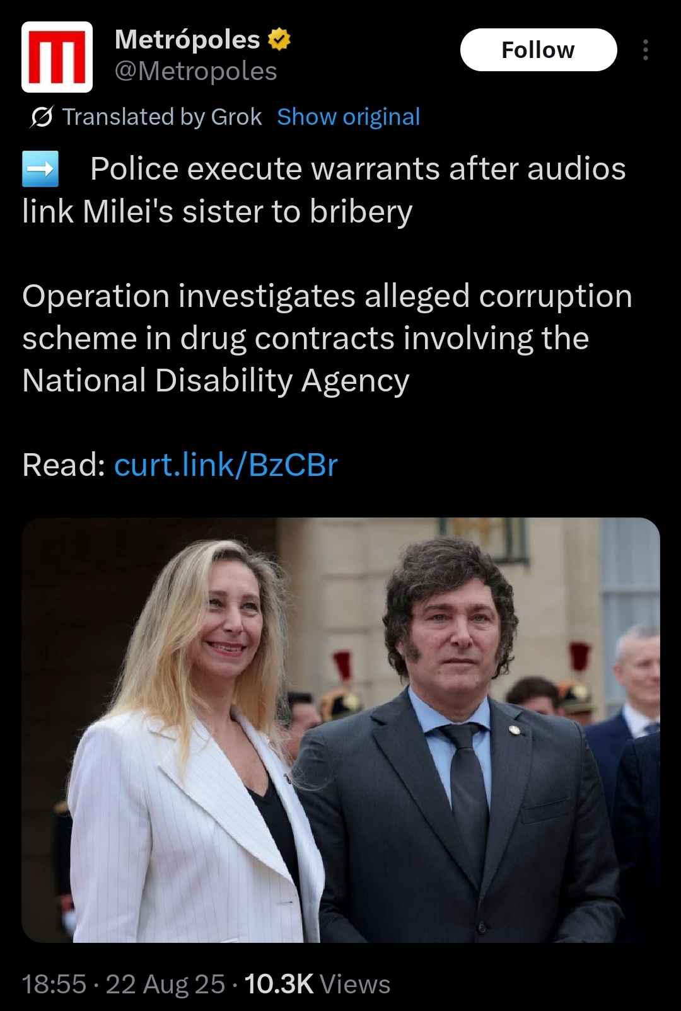
Task: Show original untranslated post
Action: [349, 117]
